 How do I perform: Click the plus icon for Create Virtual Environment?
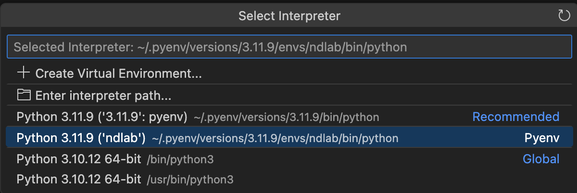(x=23, y=73)
